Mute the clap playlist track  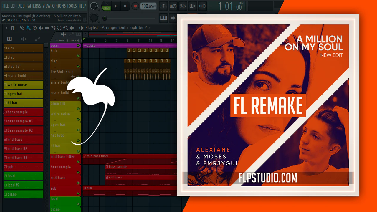point(78,66)
